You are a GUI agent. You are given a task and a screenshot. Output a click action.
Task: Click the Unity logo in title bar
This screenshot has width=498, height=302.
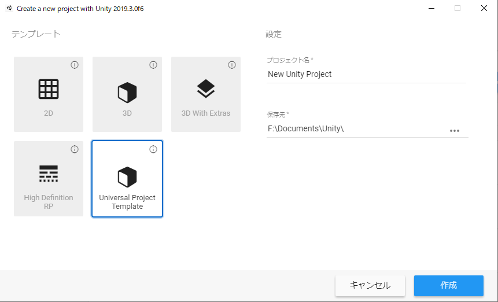(x=9, y=8)
